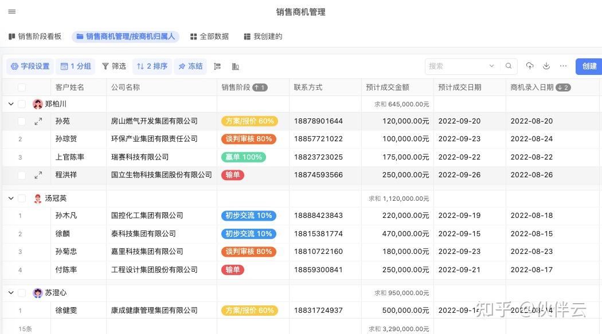Screen dimensions: 602x334
Task: Click the blue 创建 button
Action: tap(589, 66)
